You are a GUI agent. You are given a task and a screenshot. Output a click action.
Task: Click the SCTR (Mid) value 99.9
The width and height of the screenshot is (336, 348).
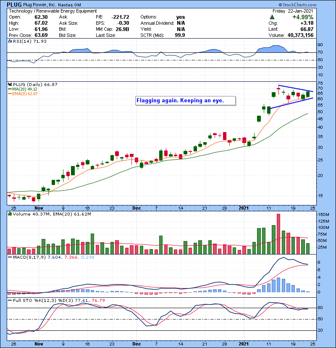coord(180,35)
